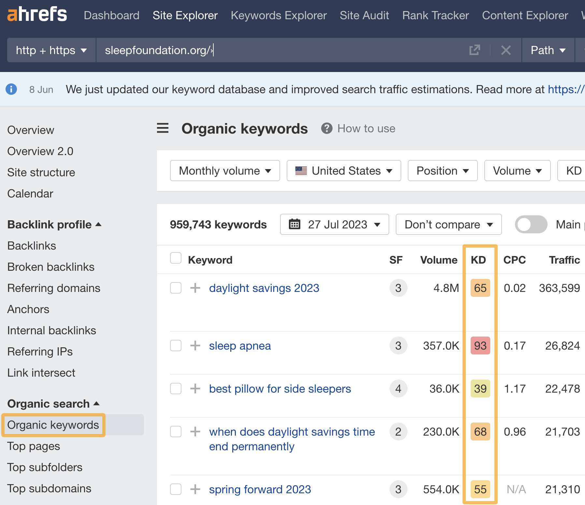Switch to Keywords Explorer
Screen dimensions: 585x505
pos(278,15)
